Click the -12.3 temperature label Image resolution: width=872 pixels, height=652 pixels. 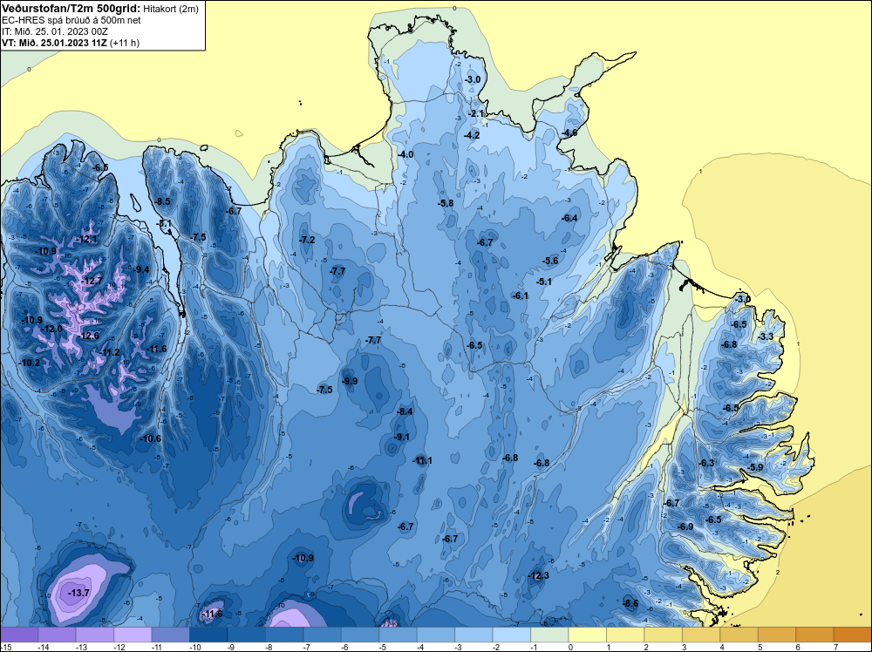(x=538, y=575)
